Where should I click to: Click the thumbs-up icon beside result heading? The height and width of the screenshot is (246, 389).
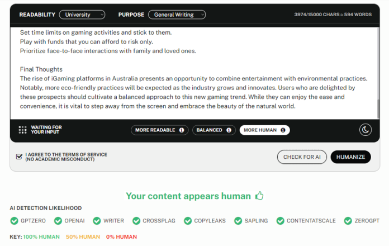pos(259,196)
